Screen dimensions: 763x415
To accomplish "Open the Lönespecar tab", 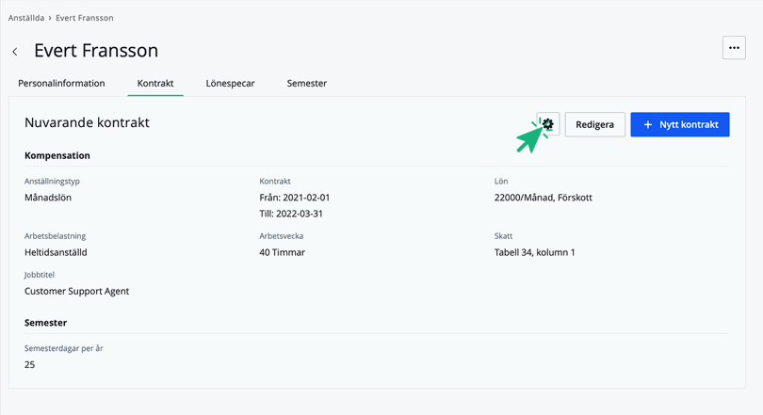I will (x=231, y=84).
